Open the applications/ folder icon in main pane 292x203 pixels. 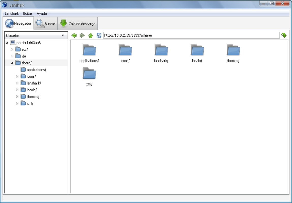pos(89,50)
